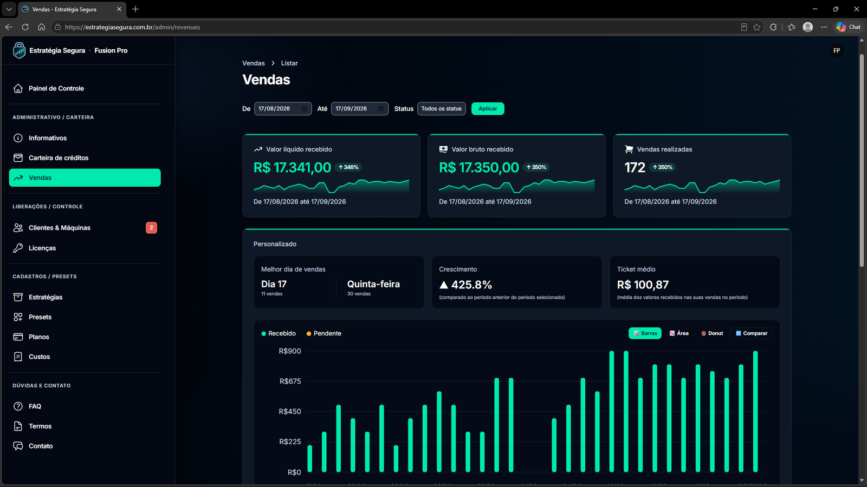Click the page vertical scrollbar thumb
Viewport: 867px width, 487px height.
(862, 160)
